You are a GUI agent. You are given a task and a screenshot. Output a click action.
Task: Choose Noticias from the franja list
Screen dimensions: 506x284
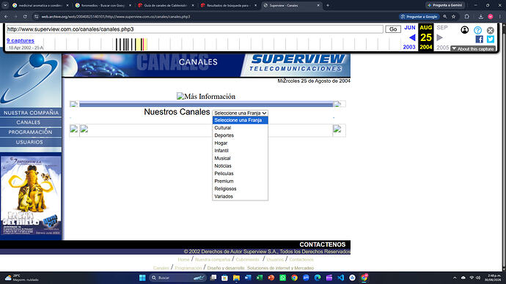[240, 166]
